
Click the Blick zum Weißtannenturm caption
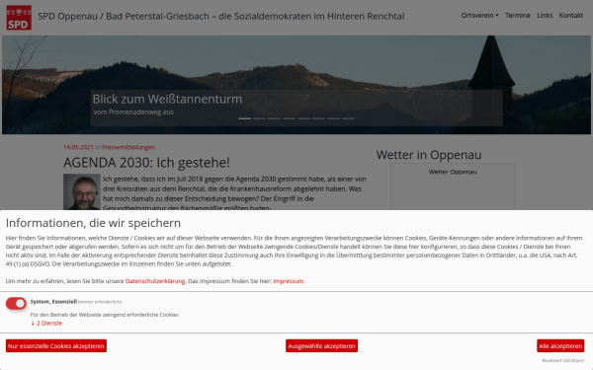pos(167,99)
